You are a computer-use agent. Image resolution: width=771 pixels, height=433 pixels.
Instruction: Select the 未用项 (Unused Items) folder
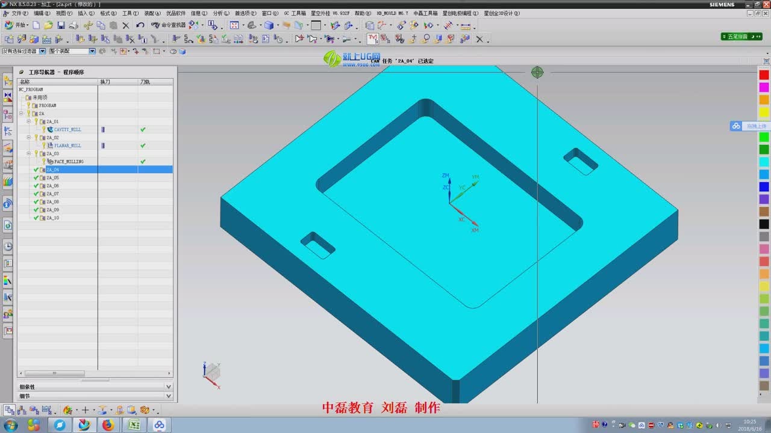tap(40, 97)
